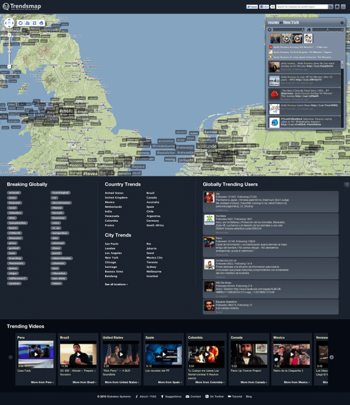
Task: Click the map zoom slider handle
Action: tap(9, 51)
